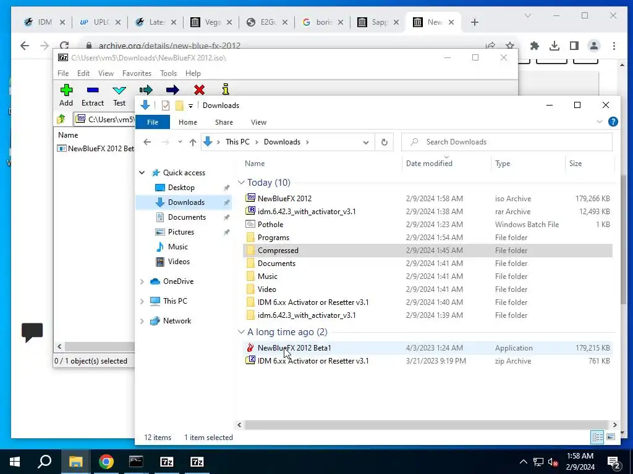Open the Explorer help icon
The width and height of the screenshot is (633, 474).
[x=613, y=122]
